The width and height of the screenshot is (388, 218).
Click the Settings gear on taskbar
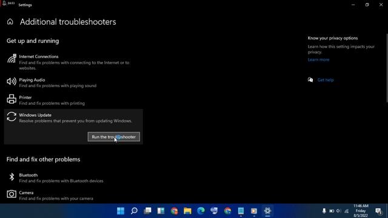coord(267,211)
